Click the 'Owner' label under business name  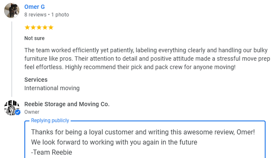32,112
